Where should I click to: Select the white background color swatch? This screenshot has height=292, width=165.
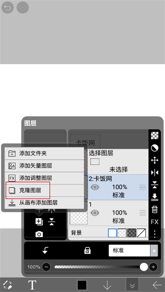point(113,233)
